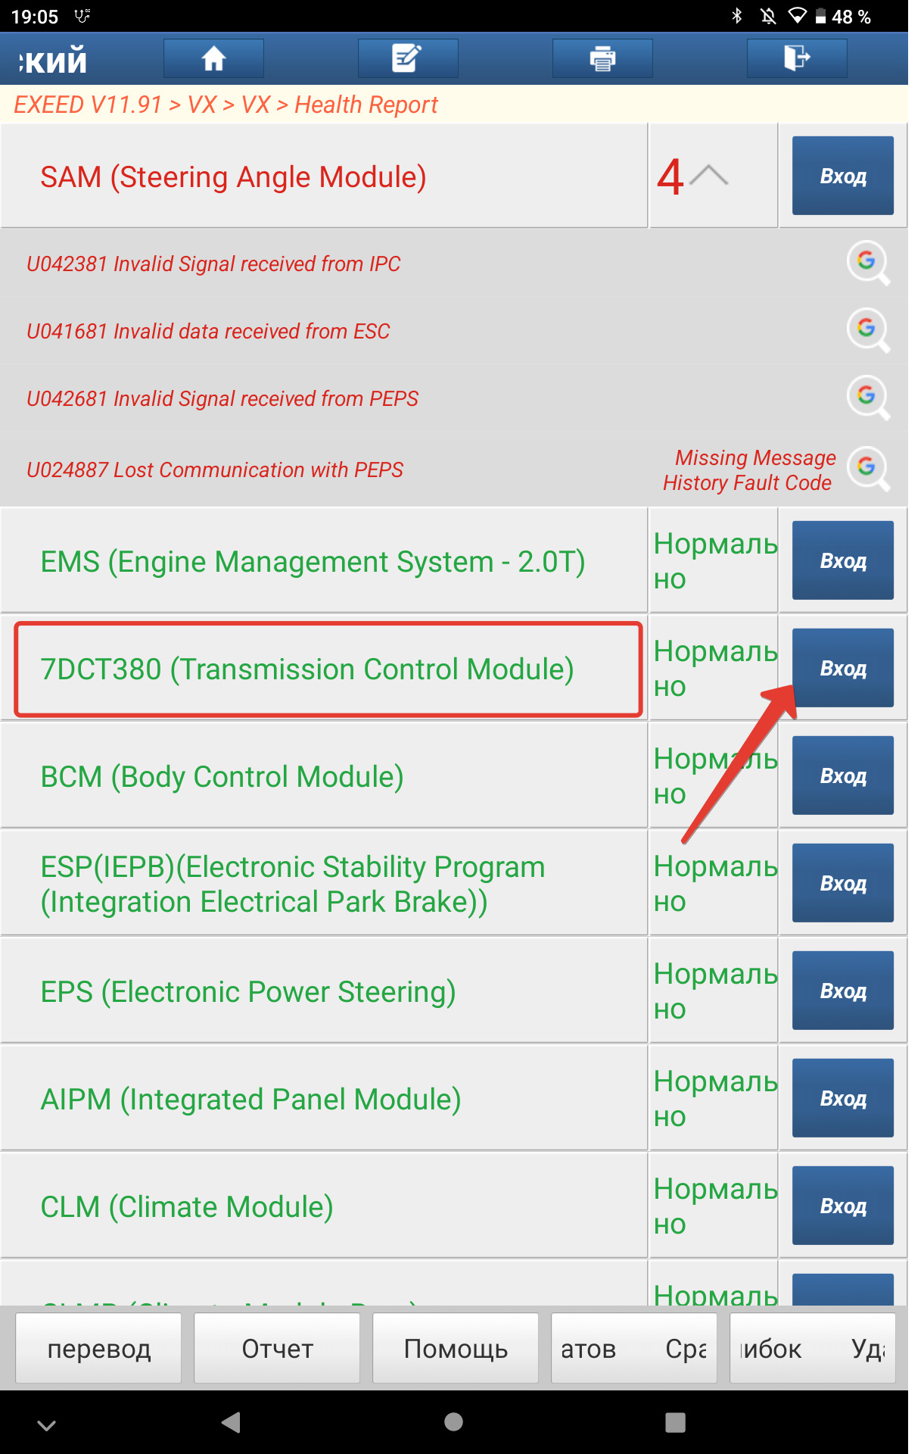Open the edit note icon

407,58
